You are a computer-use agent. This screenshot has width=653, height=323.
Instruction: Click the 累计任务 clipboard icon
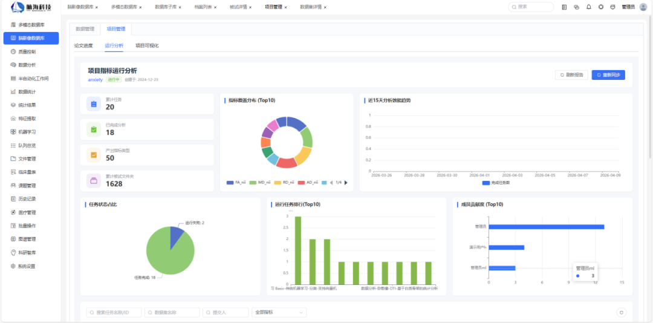pos(94,104)
